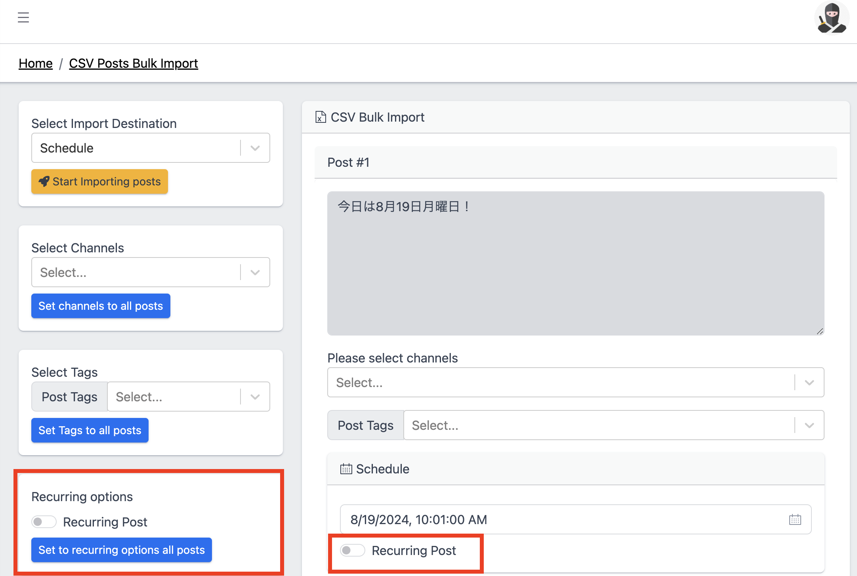Toggle Recurring Post switch in Post #1 Schedule
The image size is (857, 576).
click(x=353, y=550)
